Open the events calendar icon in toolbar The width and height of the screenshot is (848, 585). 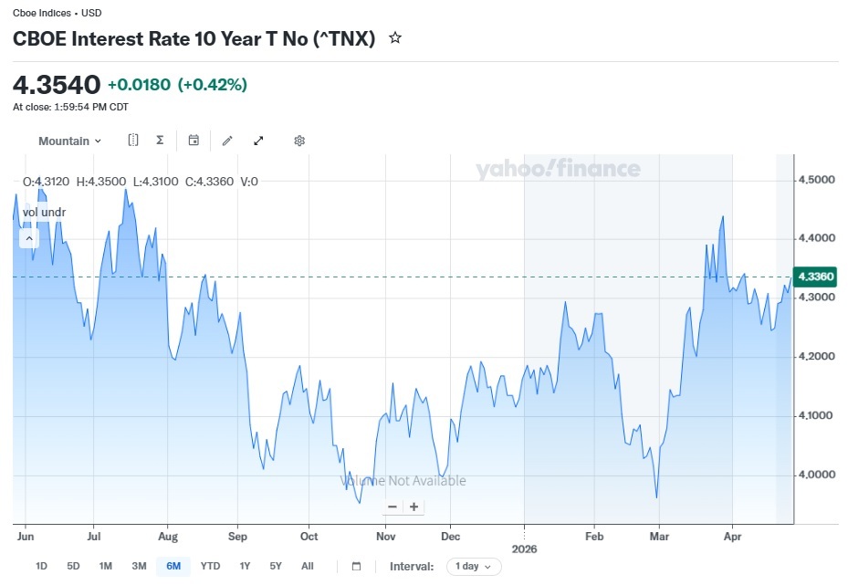[x=194, y=140]
